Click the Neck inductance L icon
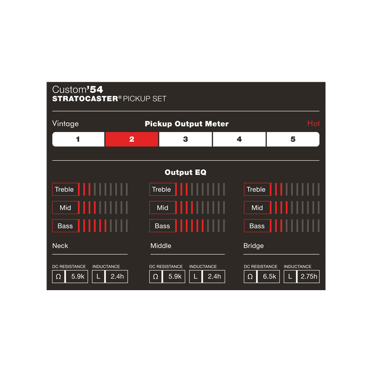 pyautogui.click(x=99, y=277)
